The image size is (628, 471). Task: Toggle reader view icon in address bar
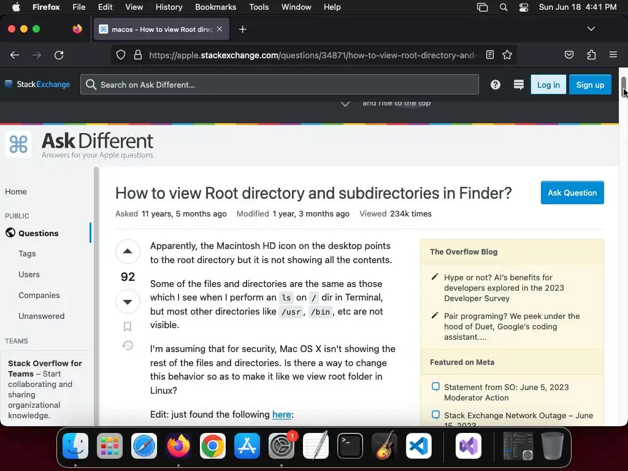(x=490, y=55)
